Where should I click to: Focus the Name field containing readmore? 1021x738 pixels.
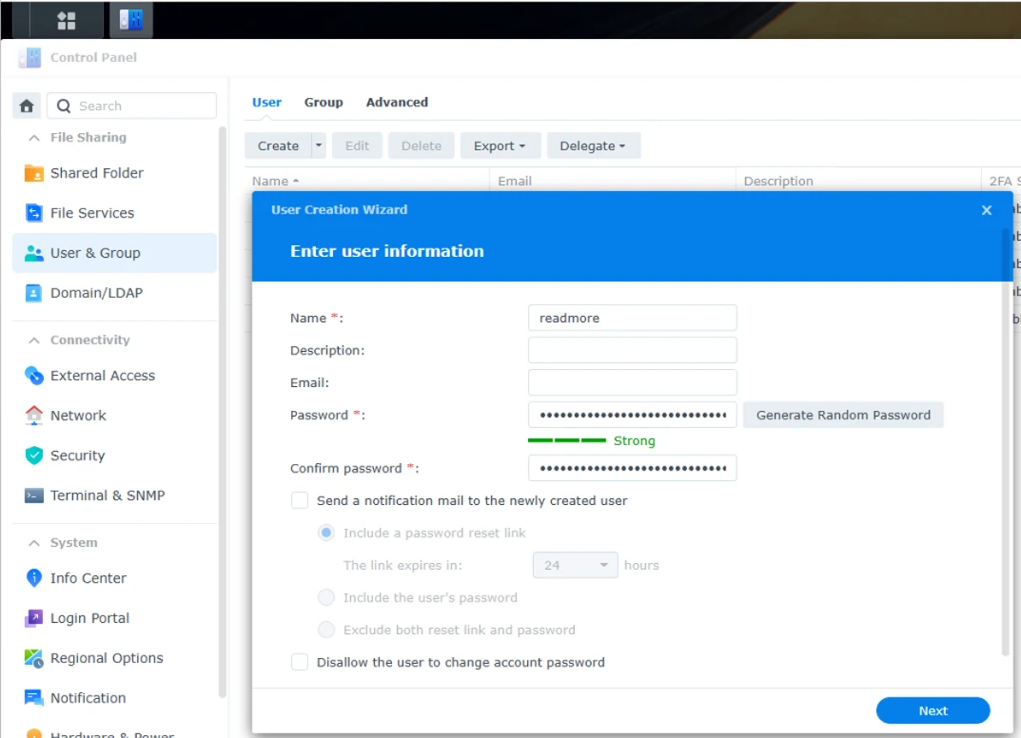pyautogui.click(x=632, y=319)
